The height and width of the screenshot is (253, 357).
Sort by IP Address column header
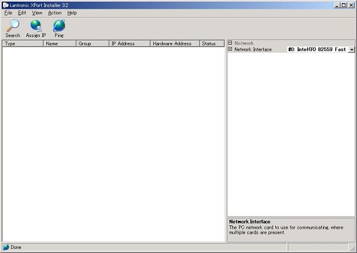tap(129, 44)
